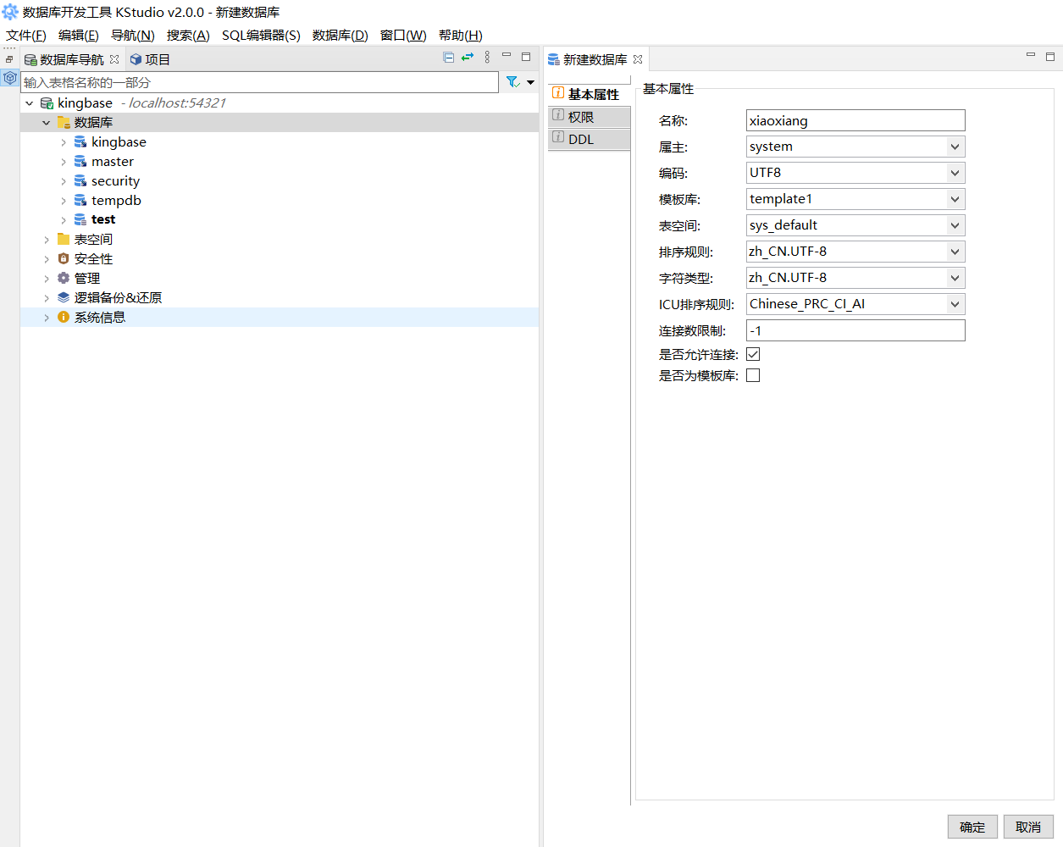Open the DDL side tab
1063x847 pixels.
pos(589,139)
